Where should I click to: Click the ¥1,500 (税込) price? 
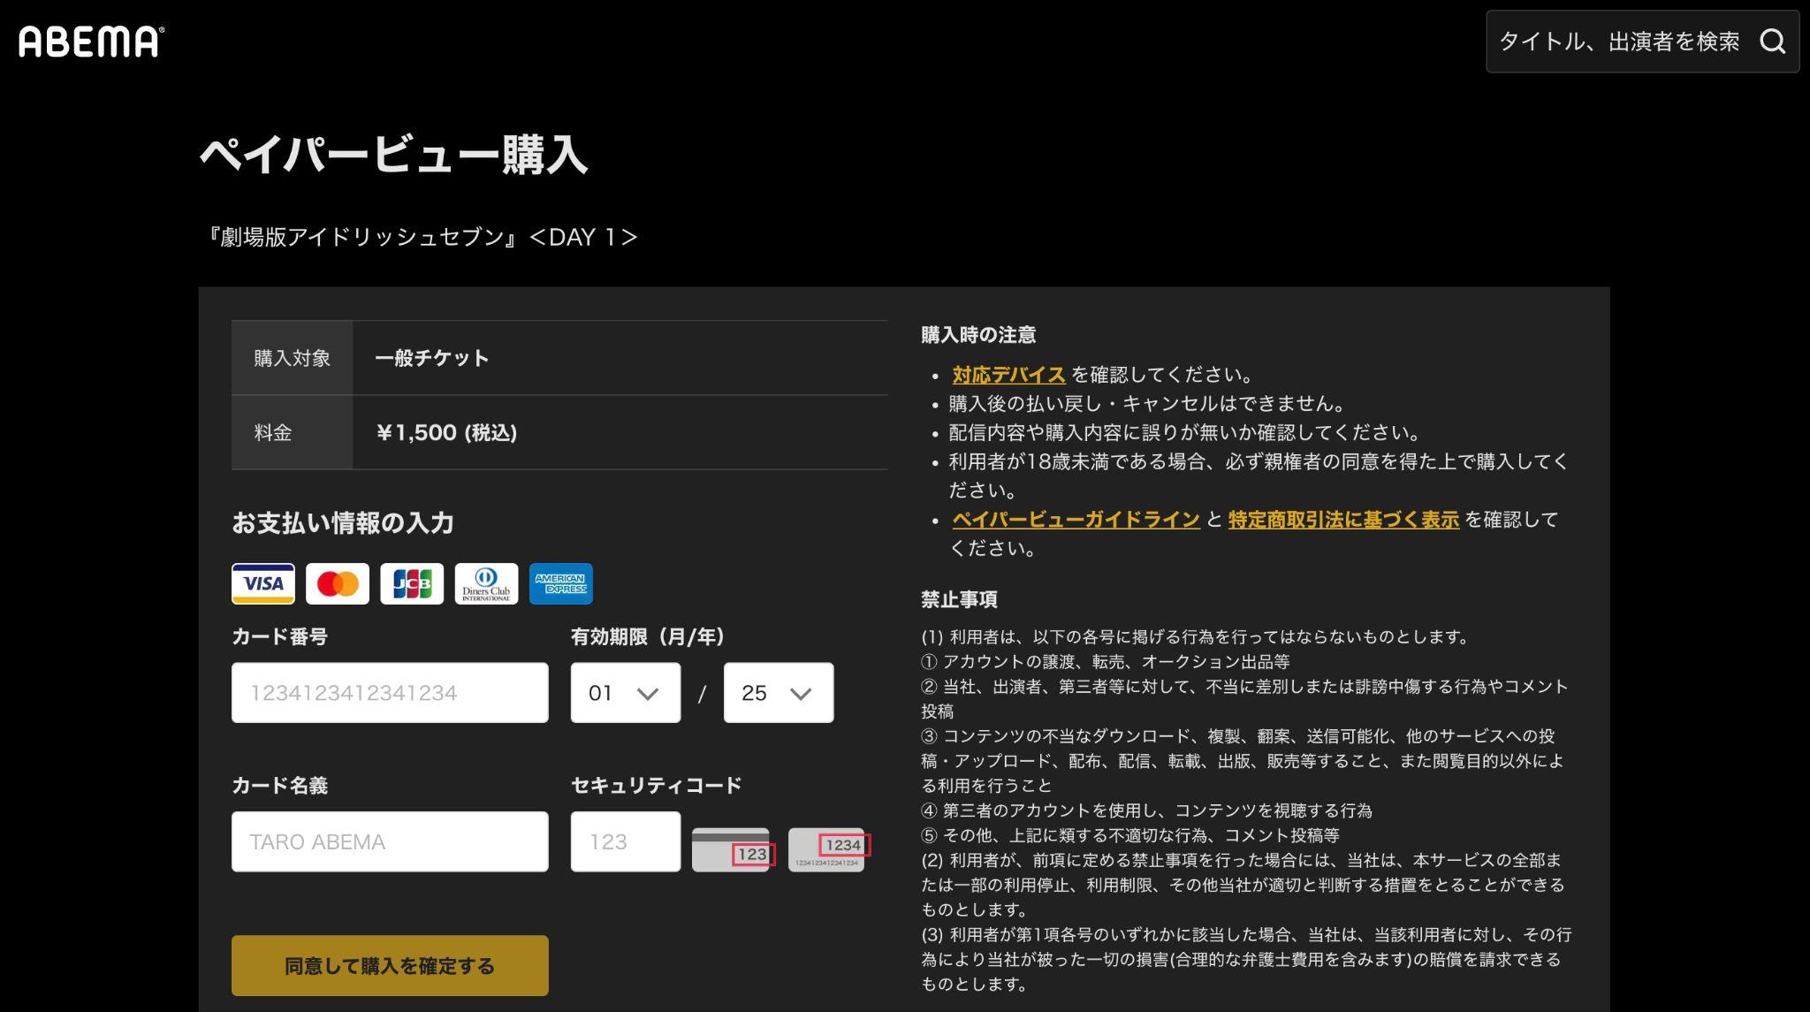click(446, 432)
